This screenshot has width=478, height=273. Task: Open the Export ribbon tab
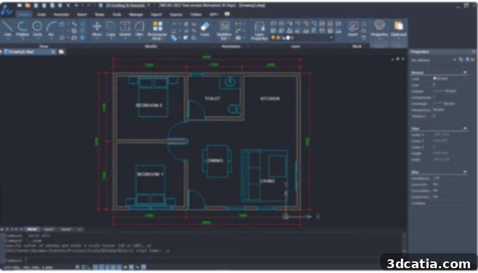click(x=156, y=14)
